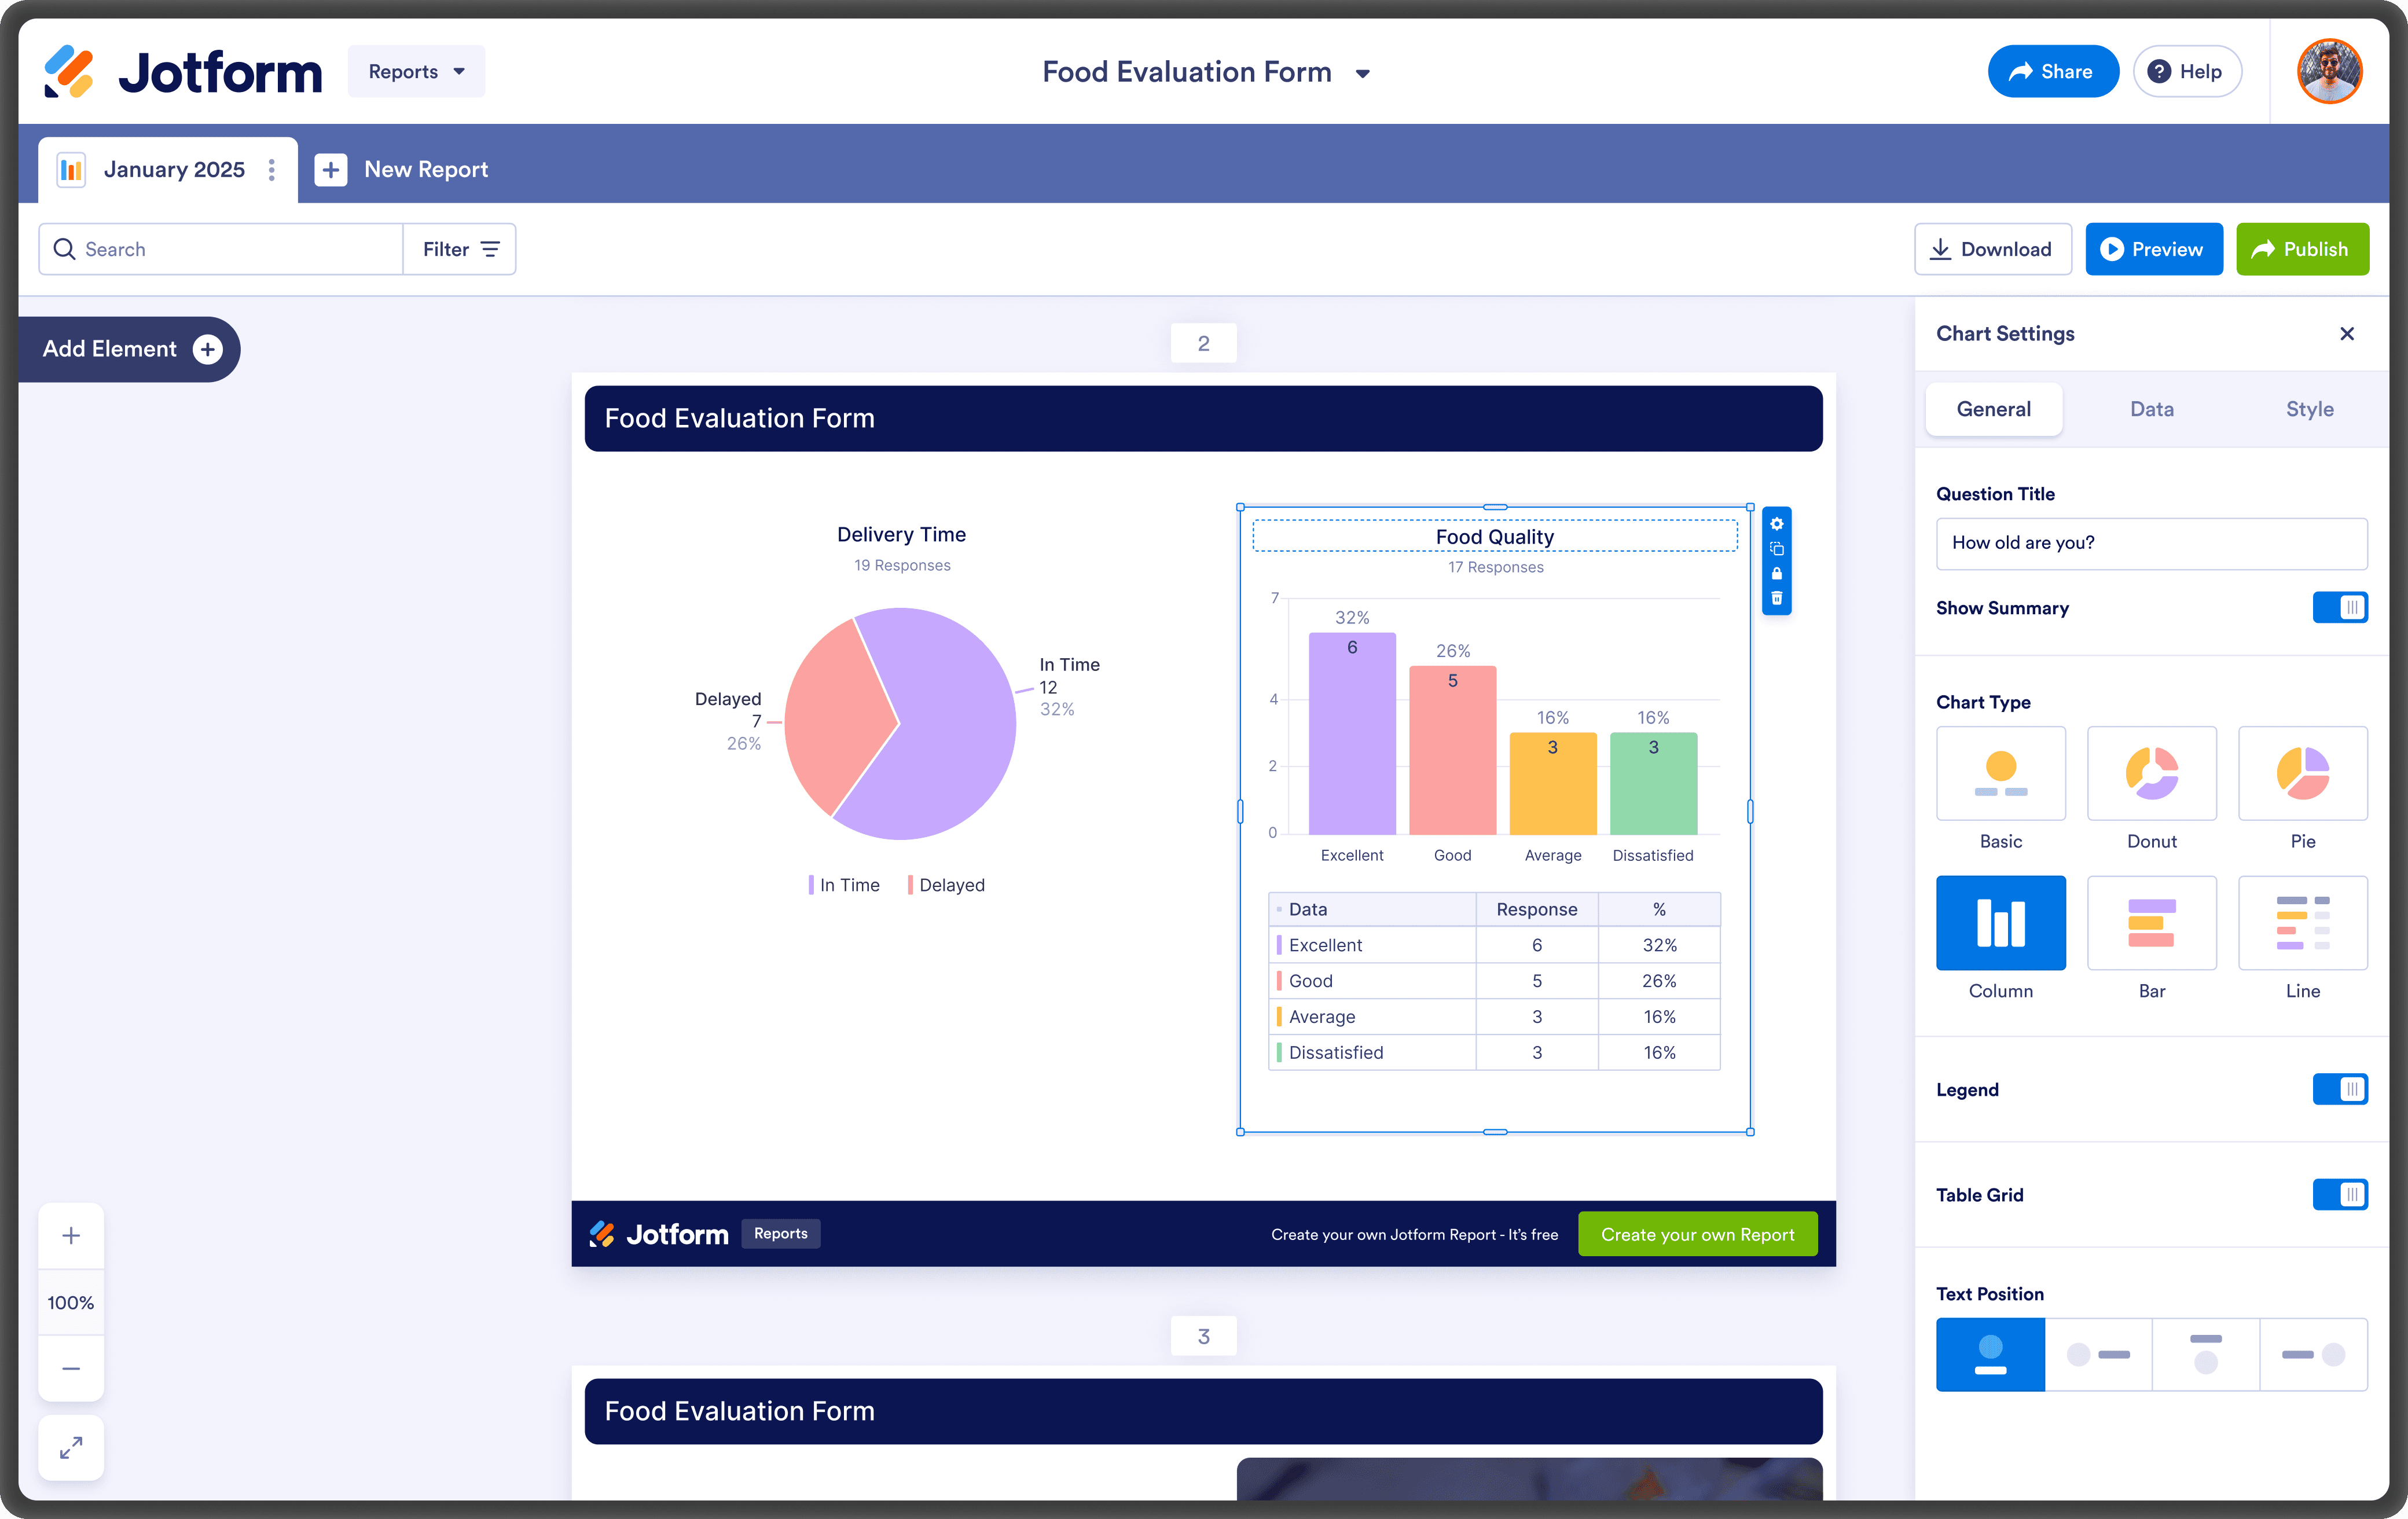Select the Bar chart type

coord(2151,922)
